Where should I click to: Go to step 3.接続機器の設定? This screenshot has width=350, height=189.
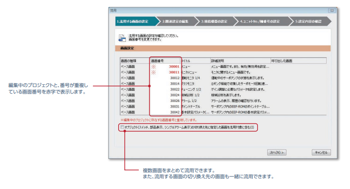(214, 21)
